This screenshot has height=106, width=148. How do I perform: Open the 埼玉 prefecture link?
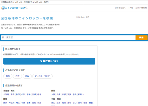pos(18,103)
